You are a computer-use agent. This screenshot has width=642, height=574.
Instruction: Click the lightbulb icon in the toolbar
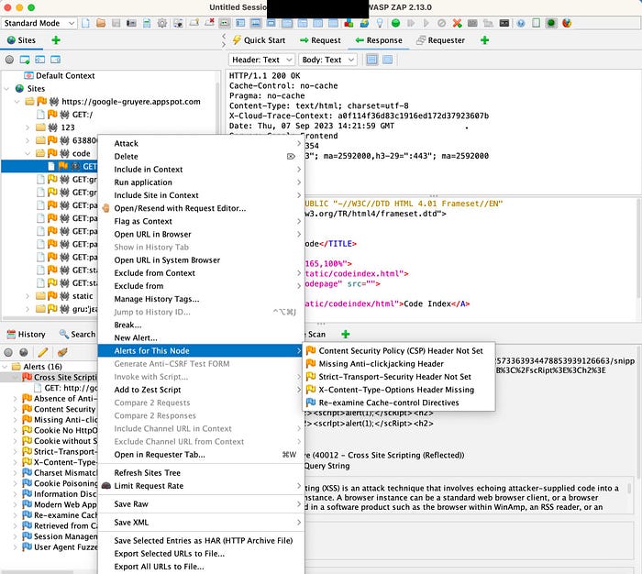click(380, 23)
